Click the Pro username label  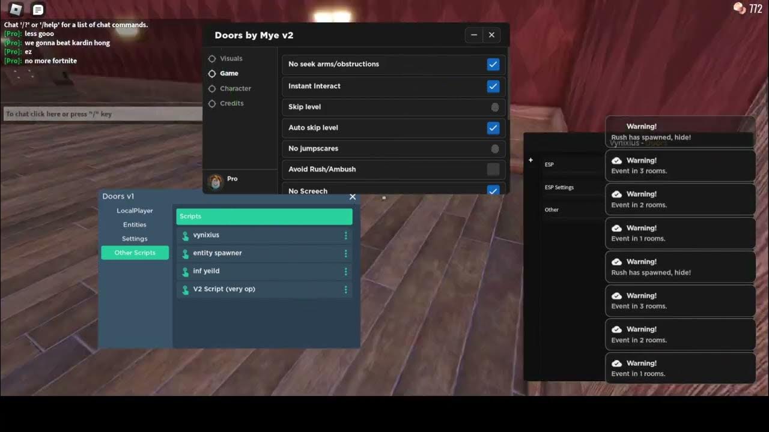[233, 179]
